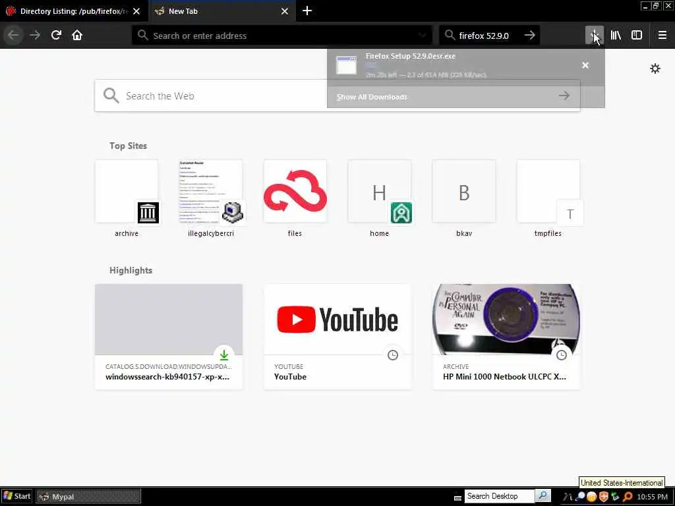
Task: Reload the current page
Action: coord(56,36)
